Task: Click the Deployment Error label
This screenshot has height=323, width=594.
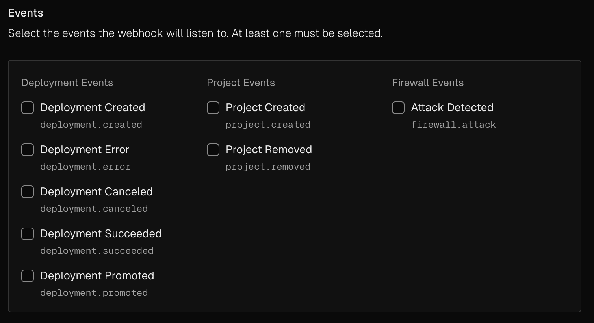Action: tap(85, 149)
